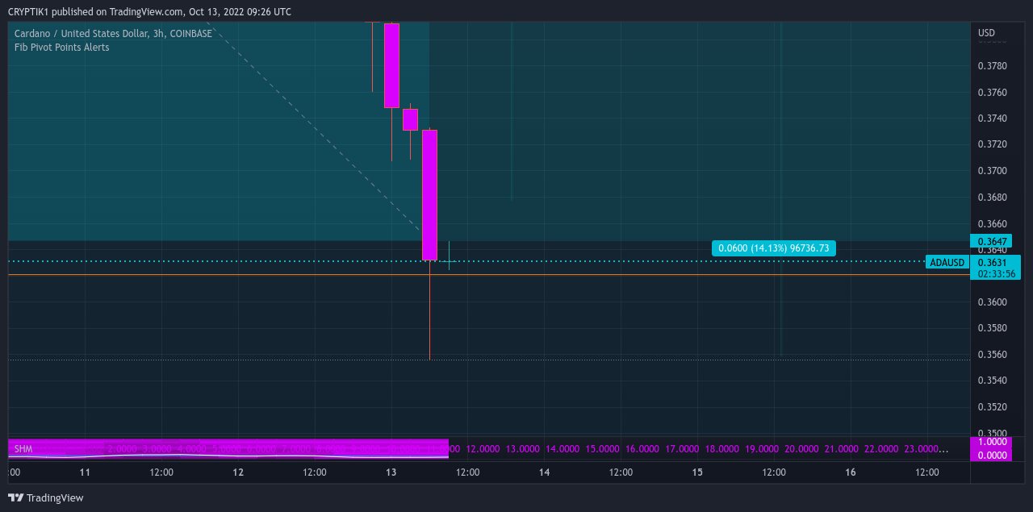This screenshot has width=1033, height=512.
Task: Click the 20.0000 value in the SHM pane
Action: [801, 448]
